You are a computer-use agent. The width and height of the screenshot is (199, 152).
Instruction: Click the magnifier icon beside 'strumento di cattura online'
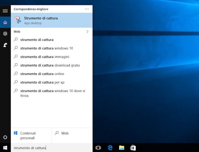pos(16,74)
